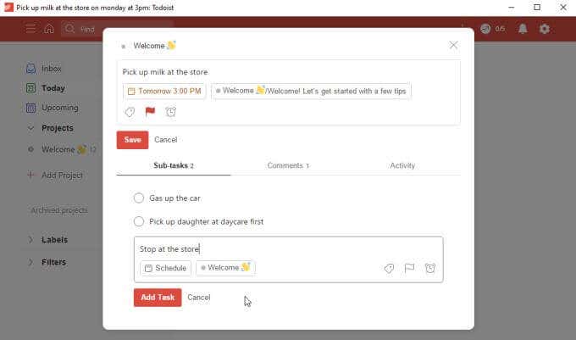Image resolution: width=576 pixels, height=340 pixels.
Task: Save the edited task
Action: (133, 140)
